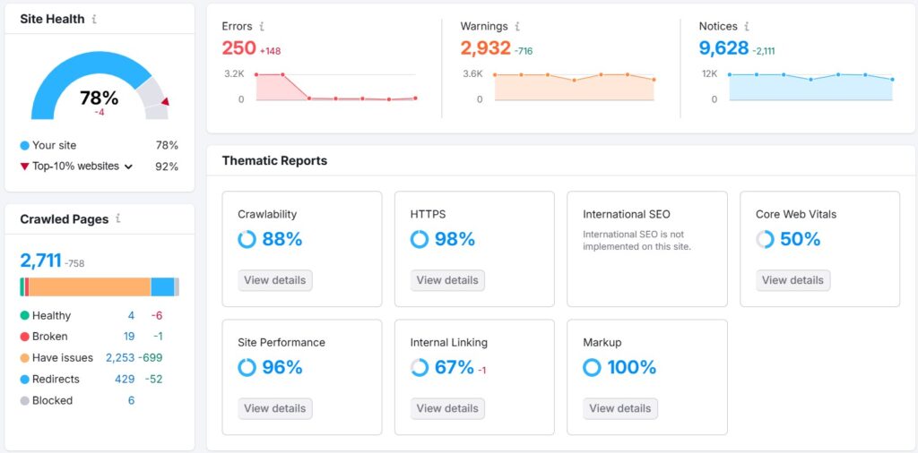Click the blue Redirects legend dot
Viewport: 918px width, 453px height.
24,380
